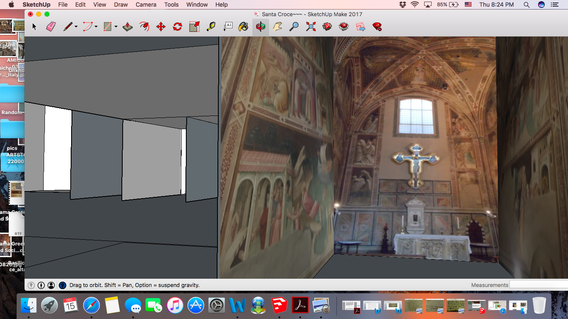Open System Preferences in the Dock
This screenshot has width=568, height=319.
[217, 306]
